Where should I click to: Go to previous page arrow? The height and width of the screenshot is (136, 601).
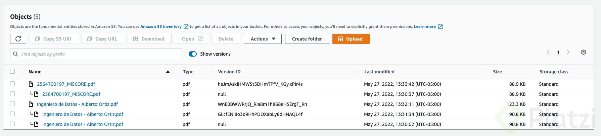tap(548, 52)
